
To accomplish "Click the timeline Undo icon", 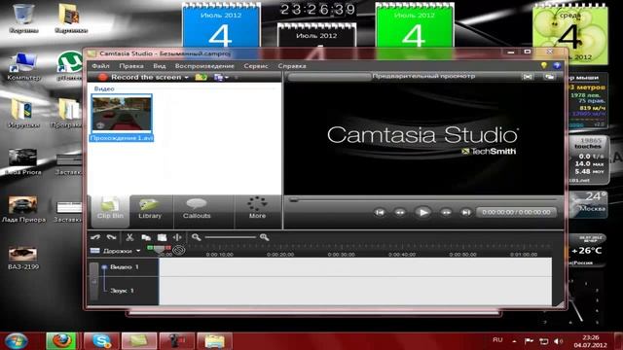I will coord(95,237).
